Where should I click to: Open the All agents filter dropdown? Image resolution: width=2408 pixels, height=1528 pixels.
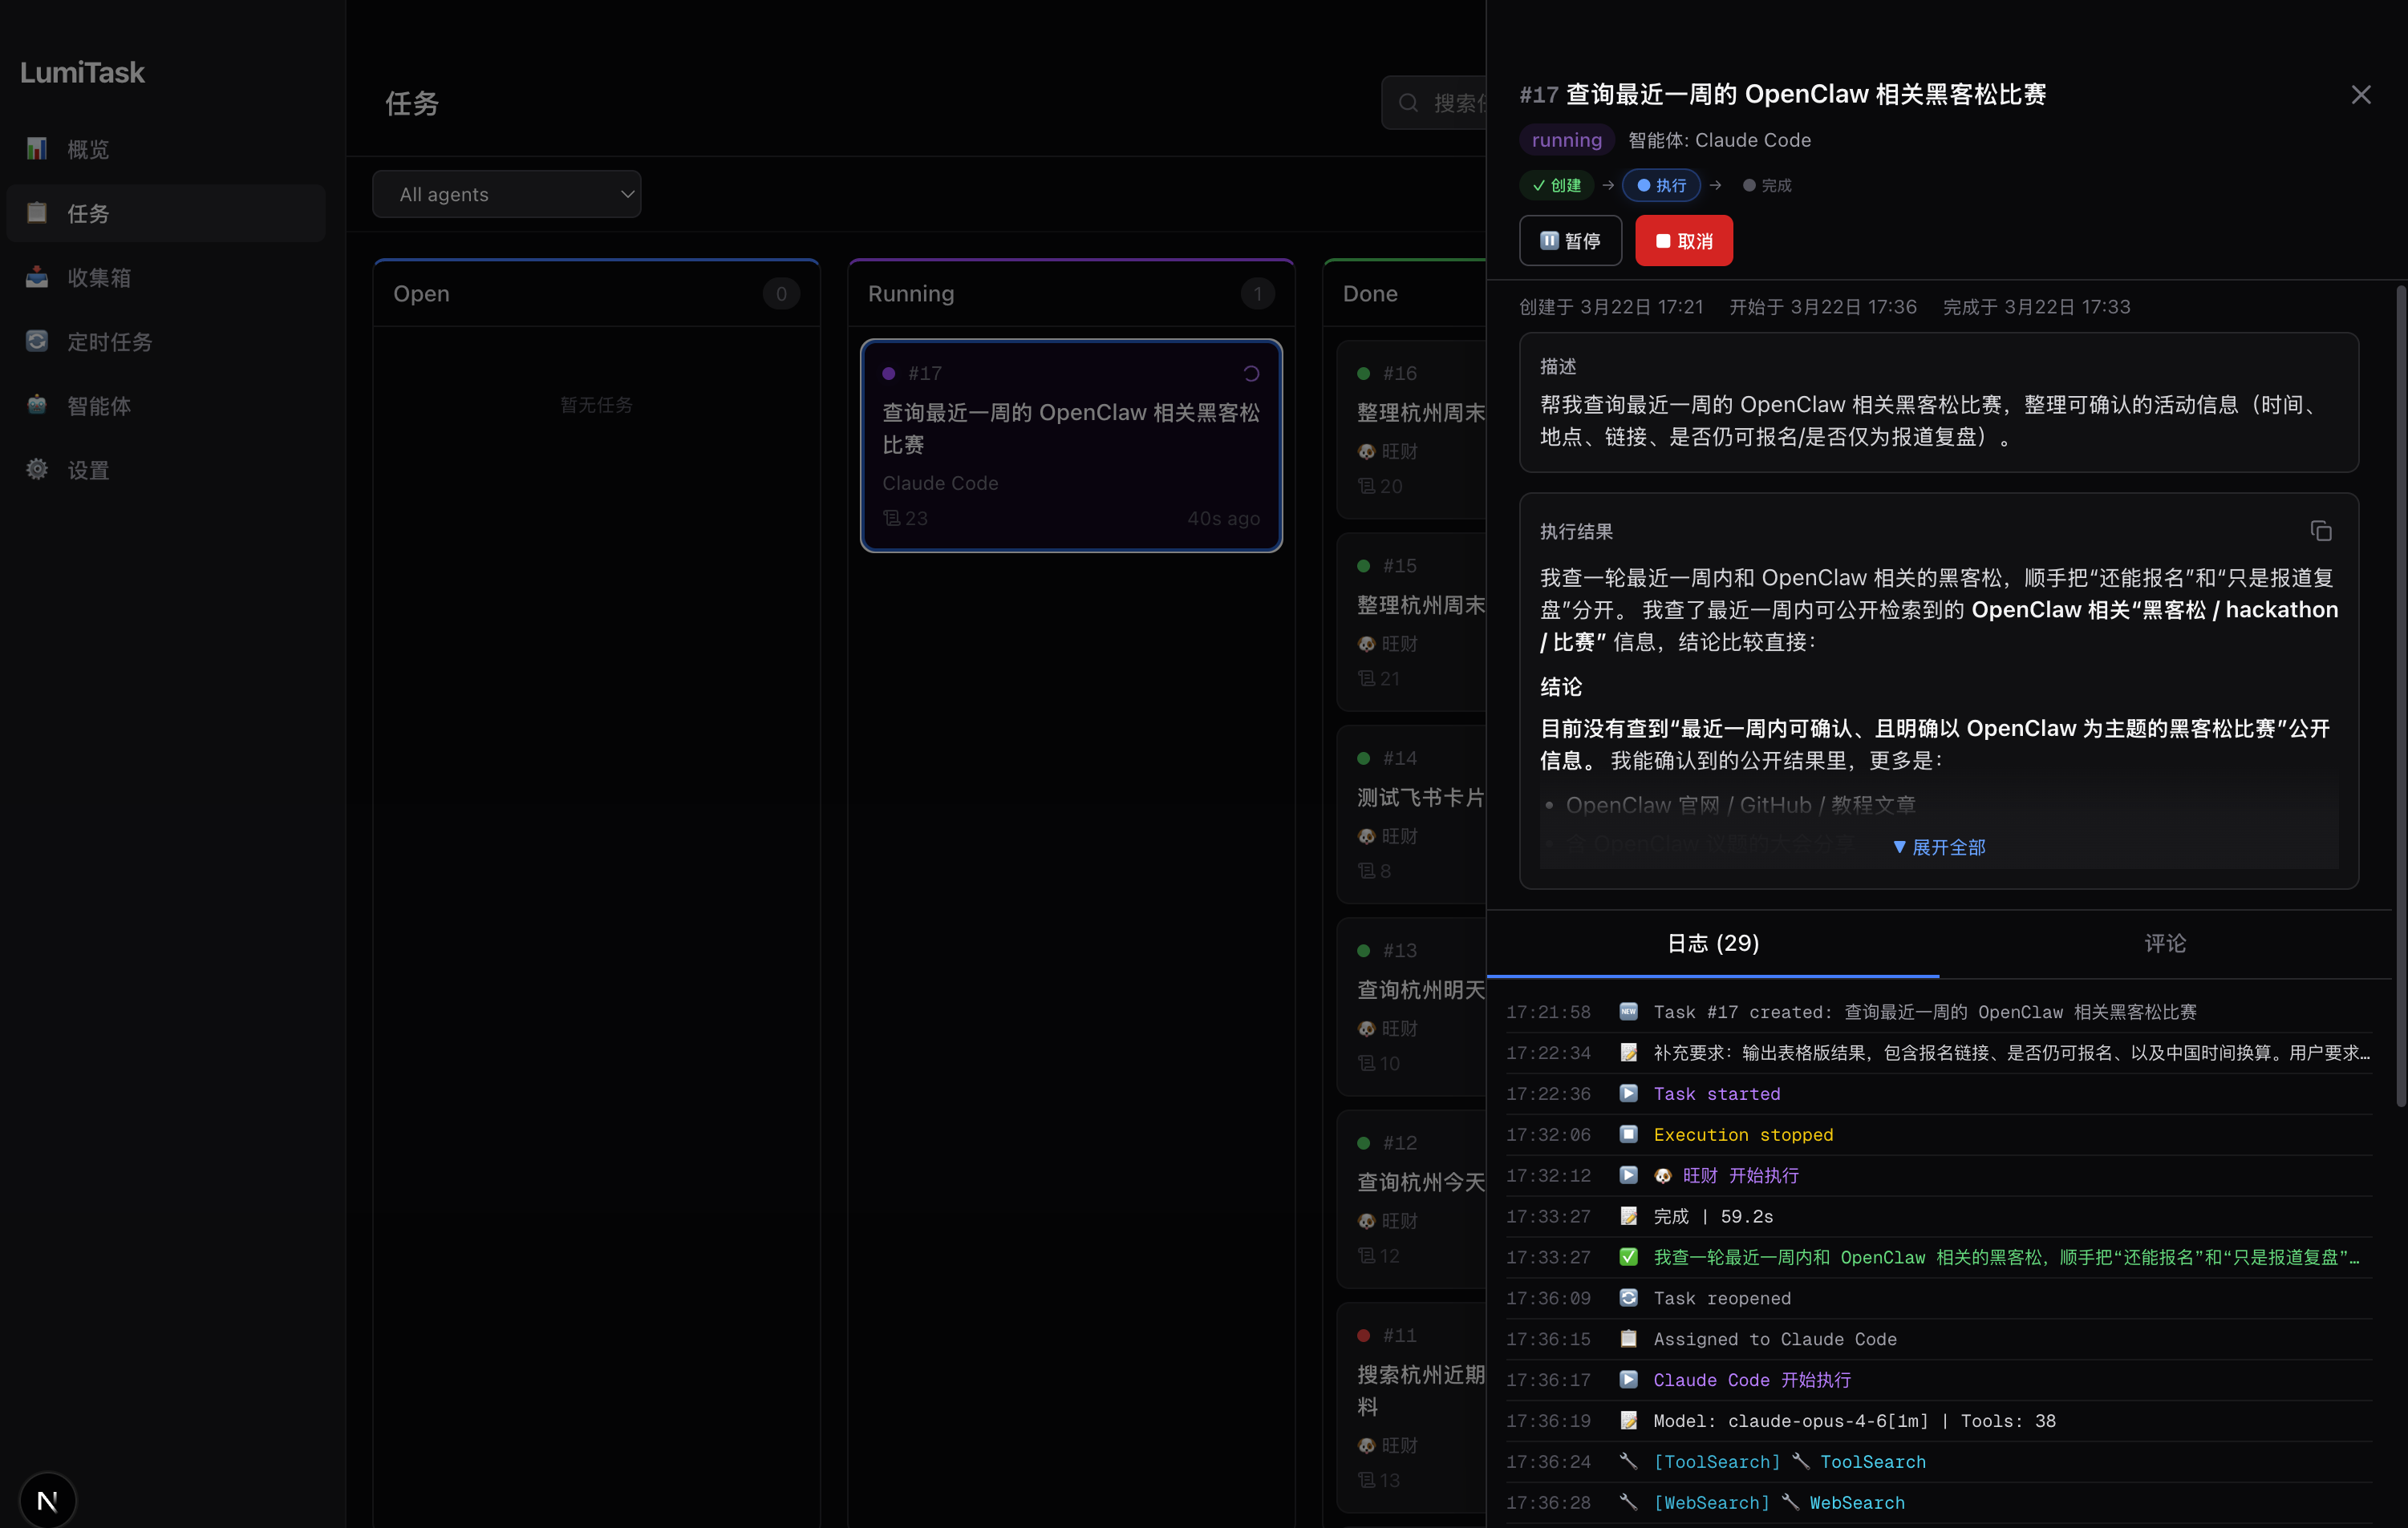pos(507,194)
